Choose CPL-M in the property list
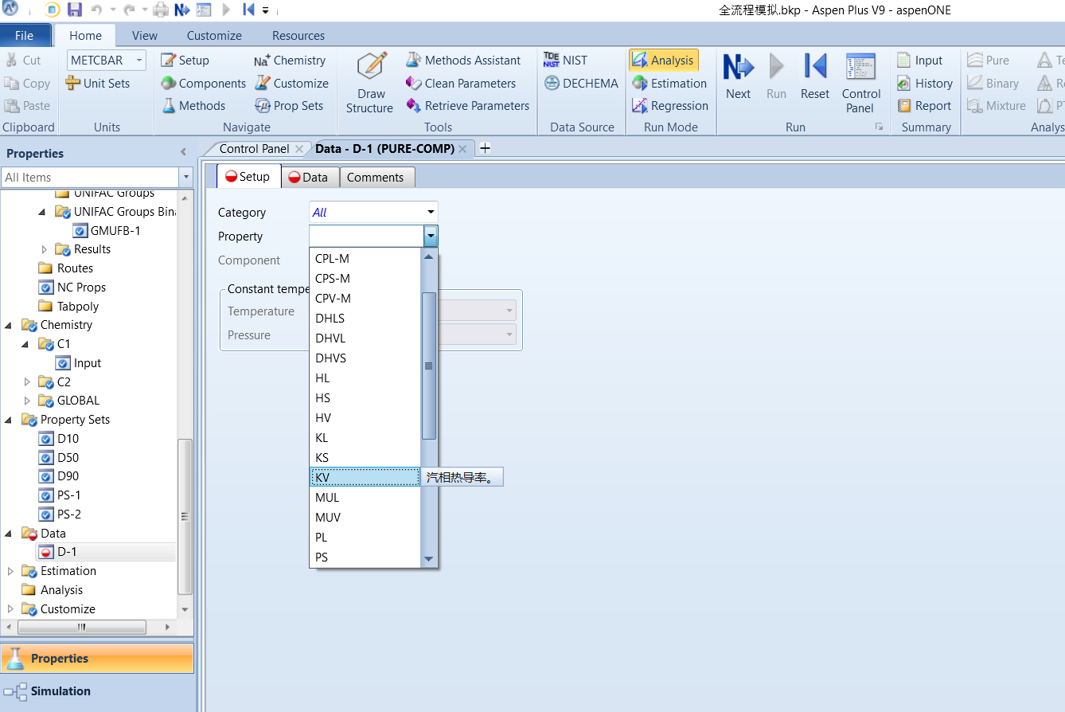 point(365,259)
